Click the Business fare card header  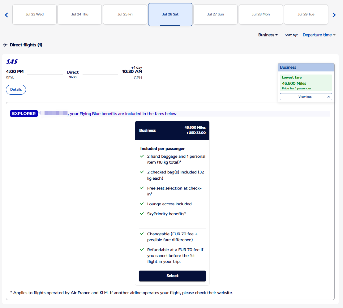click(172, 130)
